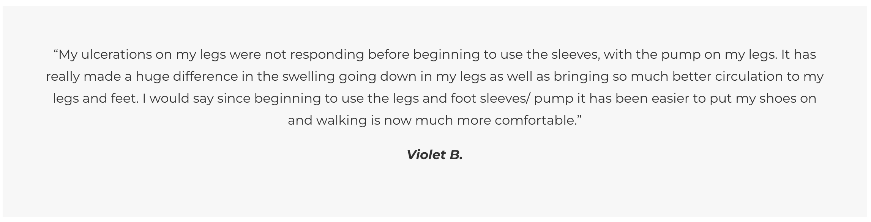Click the author name Violet B.
Screen dimensions: 871x222
(x=435, y=155)
